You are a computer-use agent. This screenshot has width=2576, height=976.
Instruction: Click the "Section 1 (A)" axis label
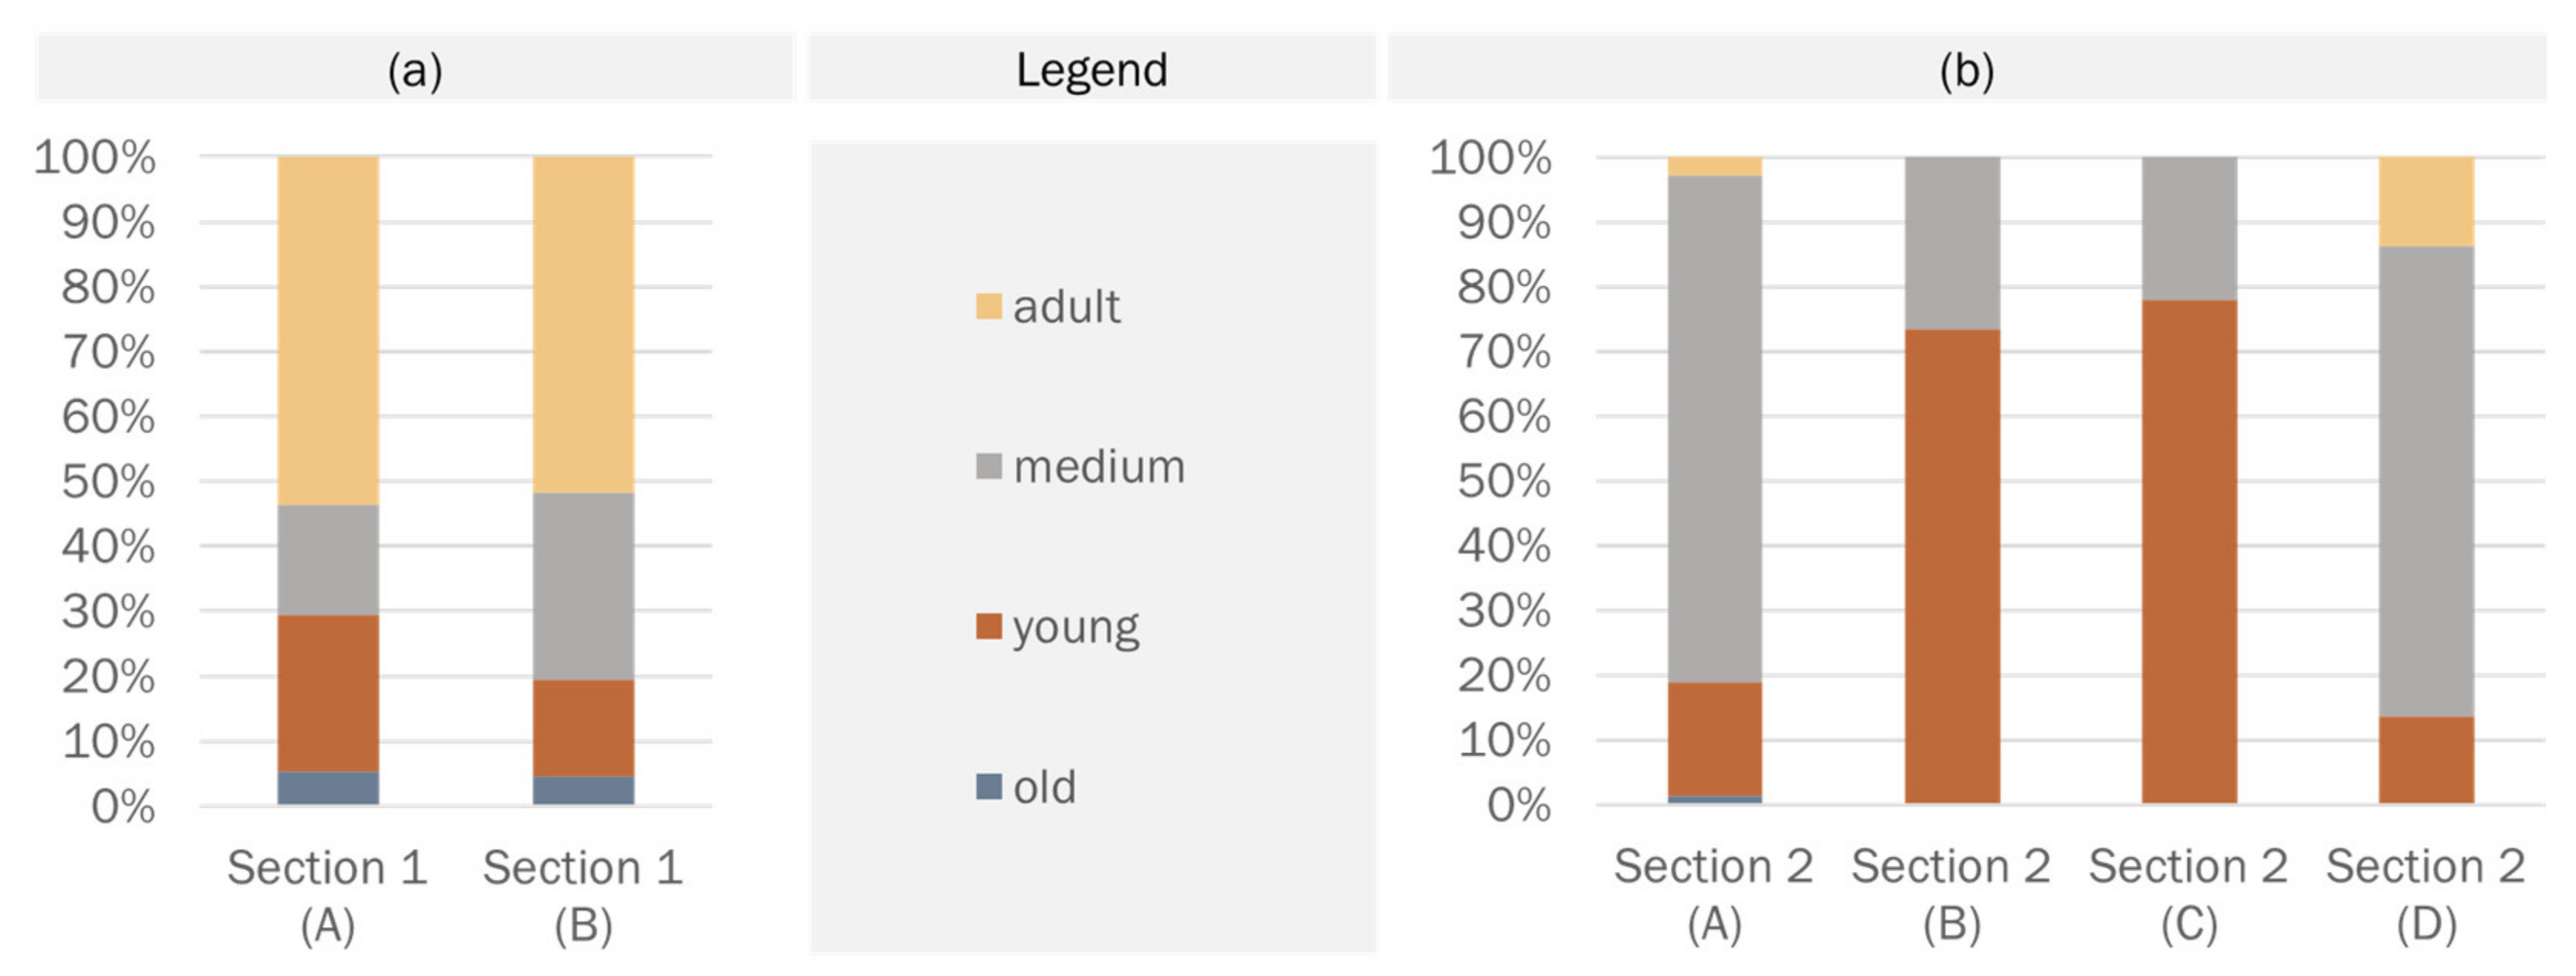pyautogui.click(x=328, y=895)
